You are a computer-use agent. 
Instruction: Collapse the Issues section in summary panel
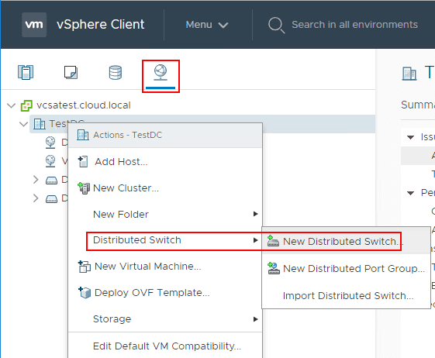click(x=410, y=137)
